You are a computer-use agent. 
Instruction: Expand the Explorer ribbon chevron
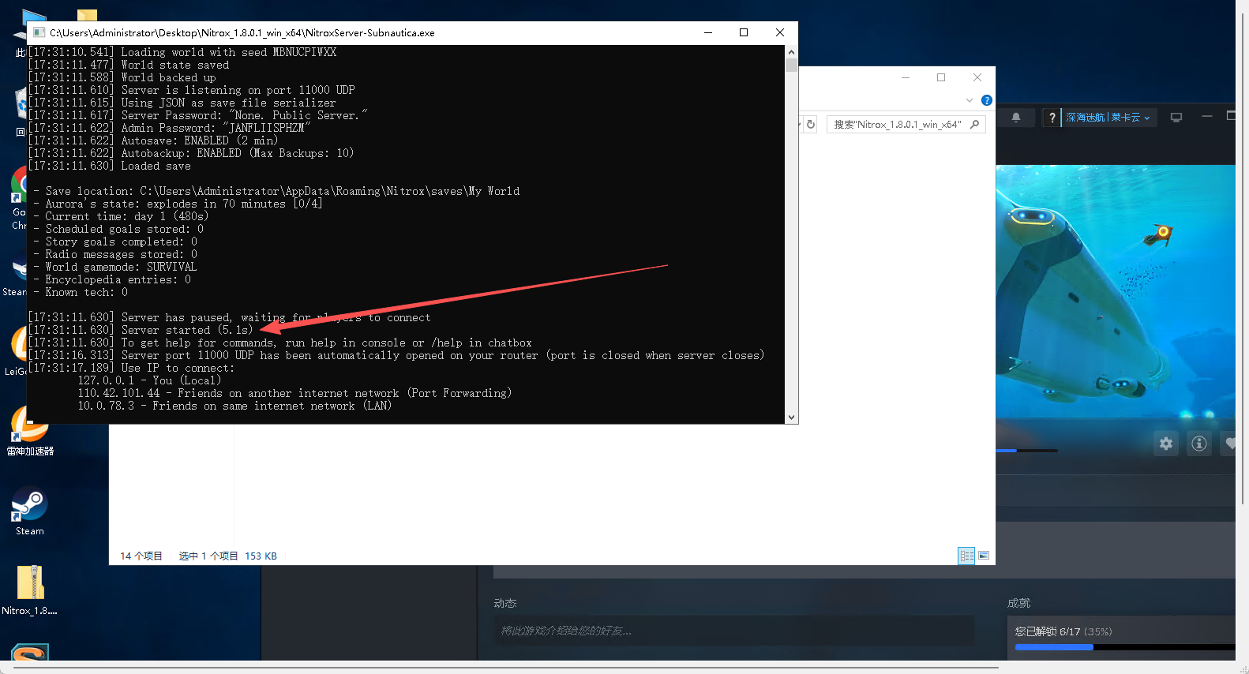[970, 100]
